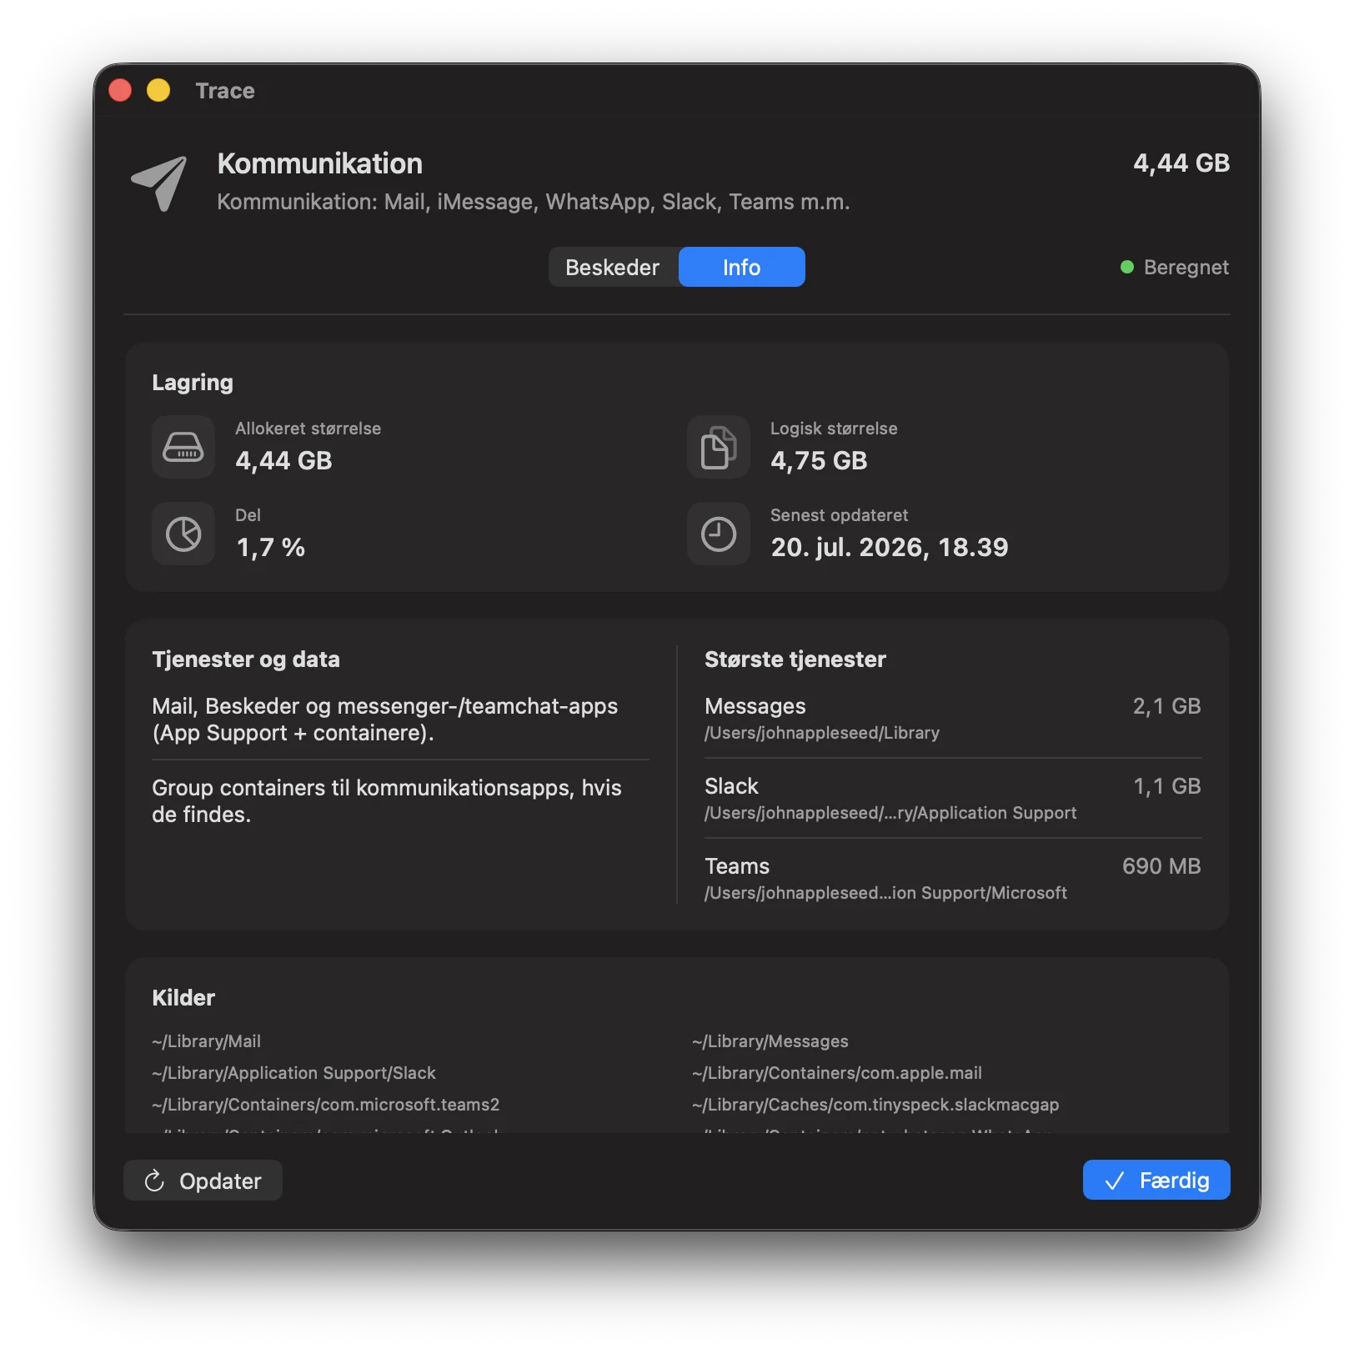
Task: Click the ~/Library/Messages source path
Action: (x=770, y=1041)
